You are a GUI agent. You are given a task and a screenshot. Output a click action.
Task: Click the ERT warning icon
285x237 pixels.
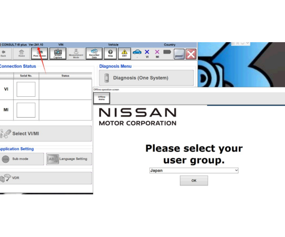pyautogui.click(x=124, y=54)
